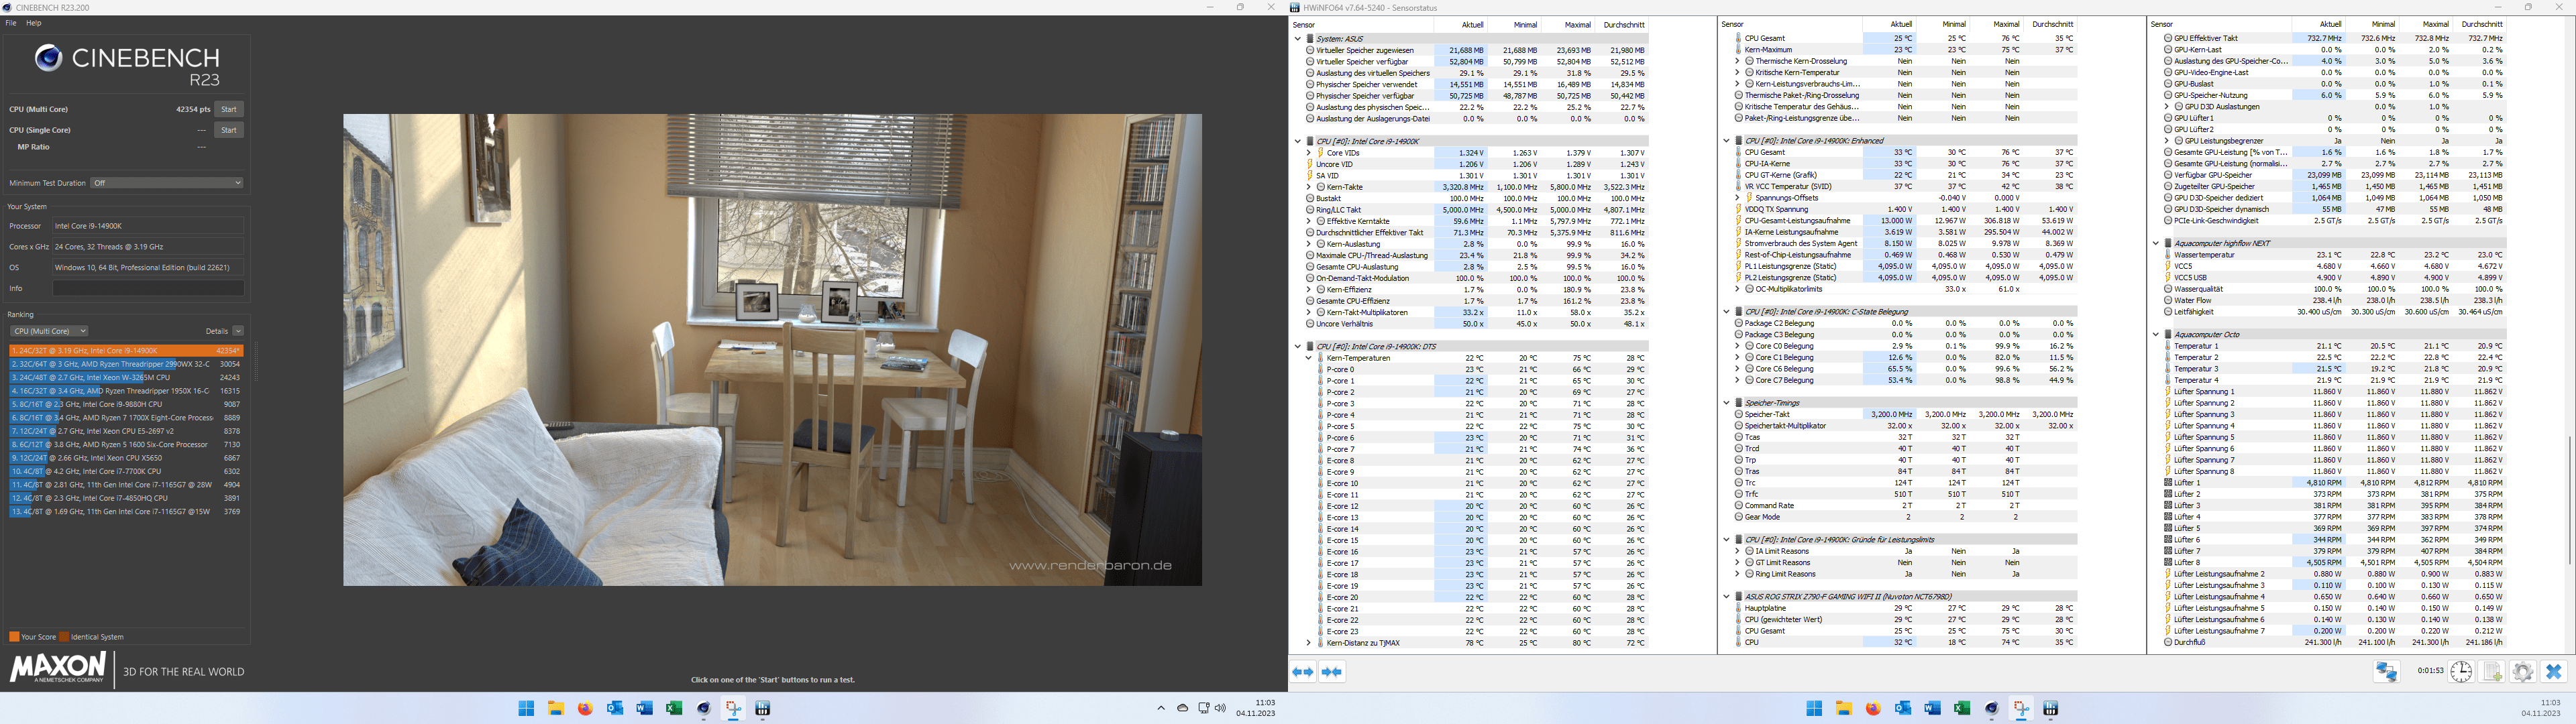This screenshot has height=724, width=2576.
Task: Click the HWiNFO clock reset timer icon
Action: click(2461, 672)
